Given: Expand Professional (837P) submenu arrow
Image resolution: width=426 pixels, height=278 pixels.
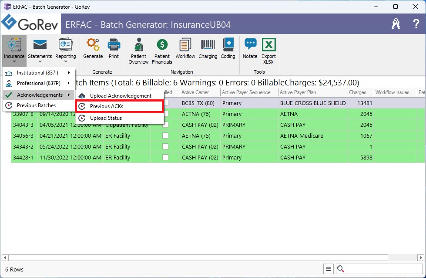Looking at the screenshot, I should click(x=69, y=83).
